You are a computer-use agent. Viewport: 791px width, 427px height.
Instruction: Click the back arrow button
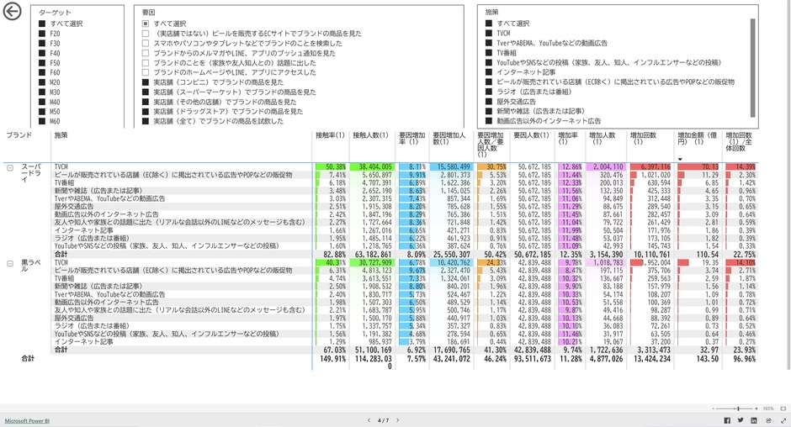pos(12,12)
